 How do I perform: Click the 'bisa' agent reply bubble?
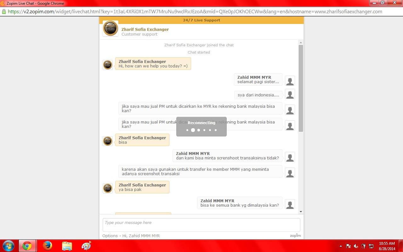142,140
